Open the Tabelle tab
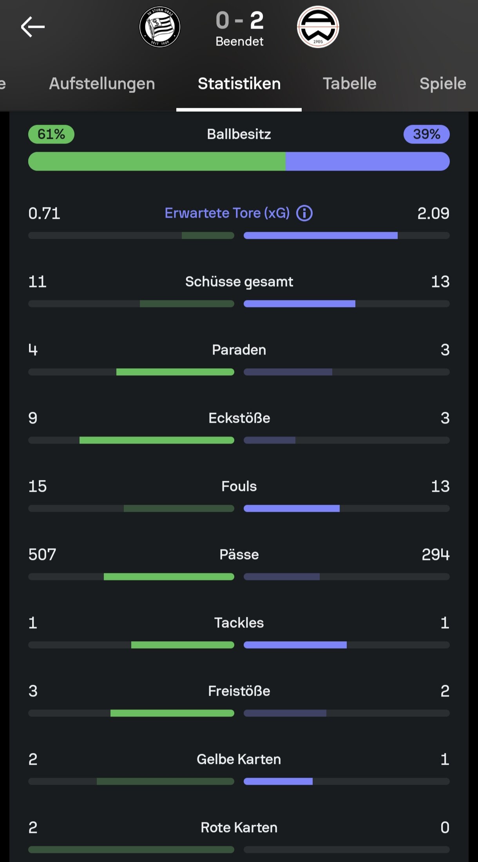The height and width of the screenshot is (862, 478). pos(349,84)
